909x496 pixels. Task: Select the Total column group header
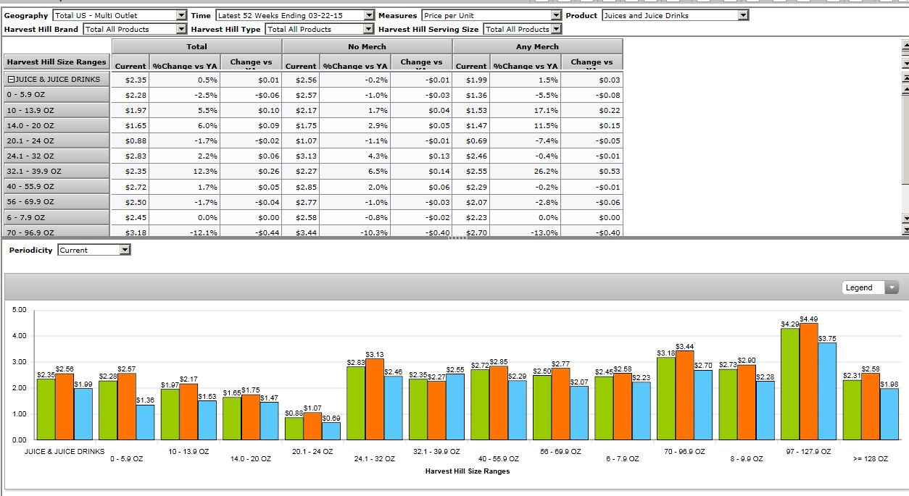click(x=197, y=46)
